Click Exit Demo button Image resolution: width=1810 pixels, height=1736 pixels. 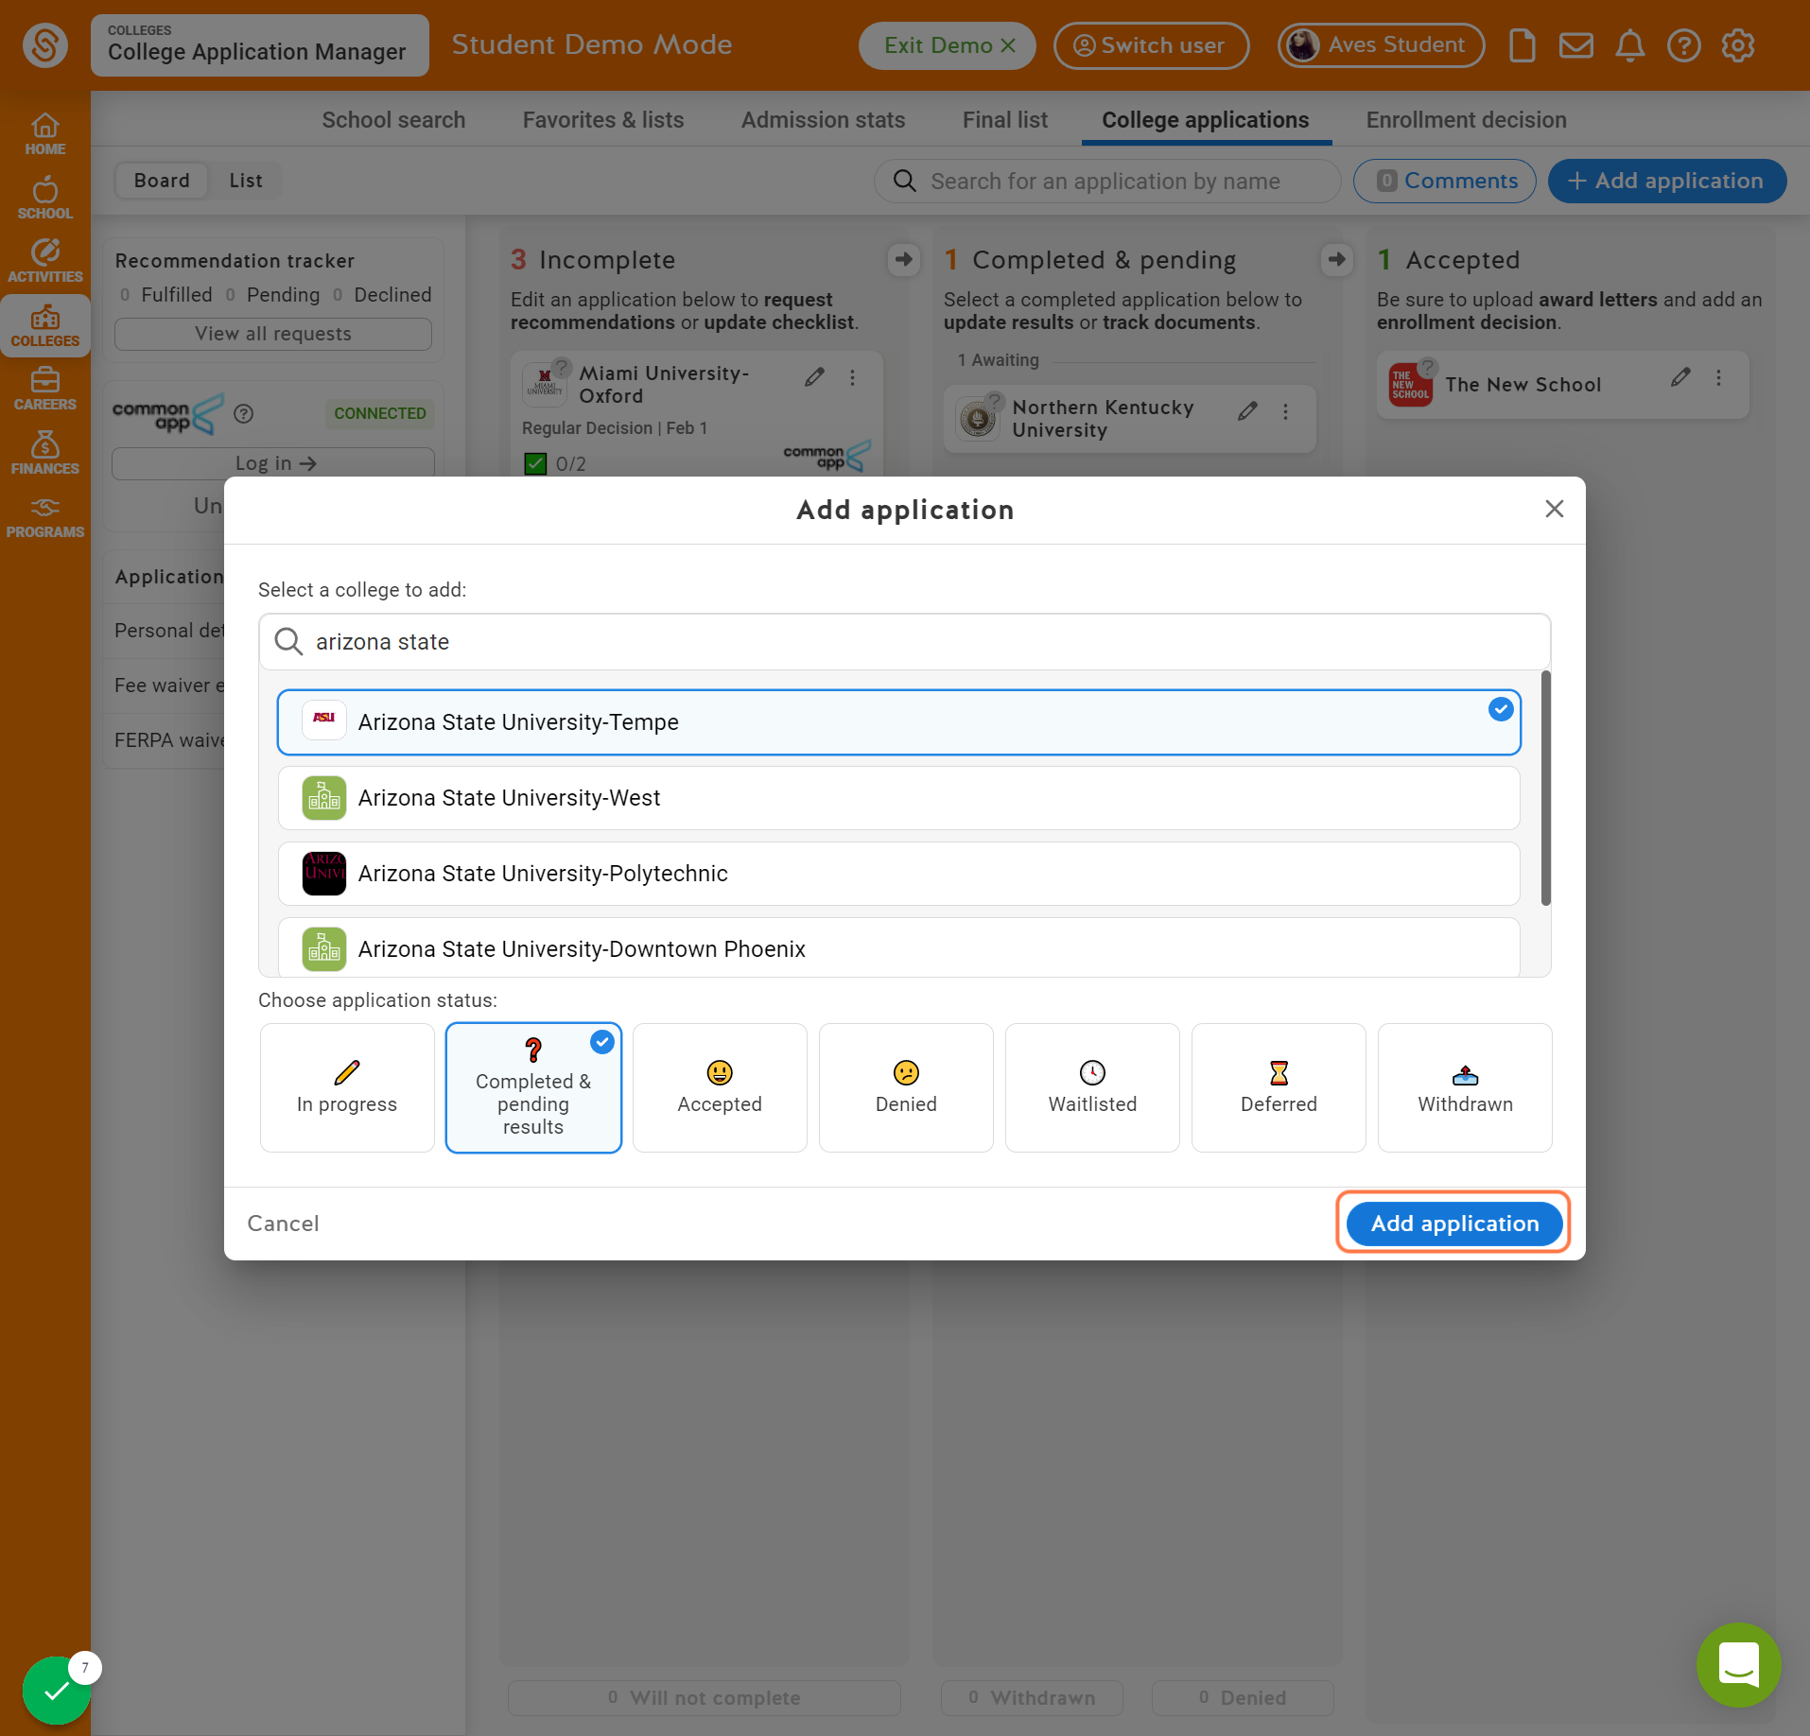click(x=948, y=45)
